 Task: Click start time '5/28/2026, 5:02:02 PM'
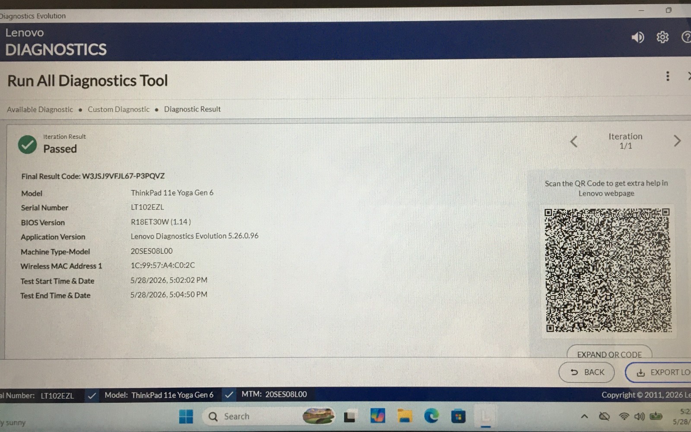(x=169, y=280)
